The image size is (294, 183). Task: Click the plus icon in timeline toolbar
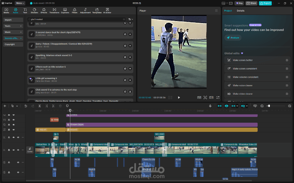coord(5,106)
